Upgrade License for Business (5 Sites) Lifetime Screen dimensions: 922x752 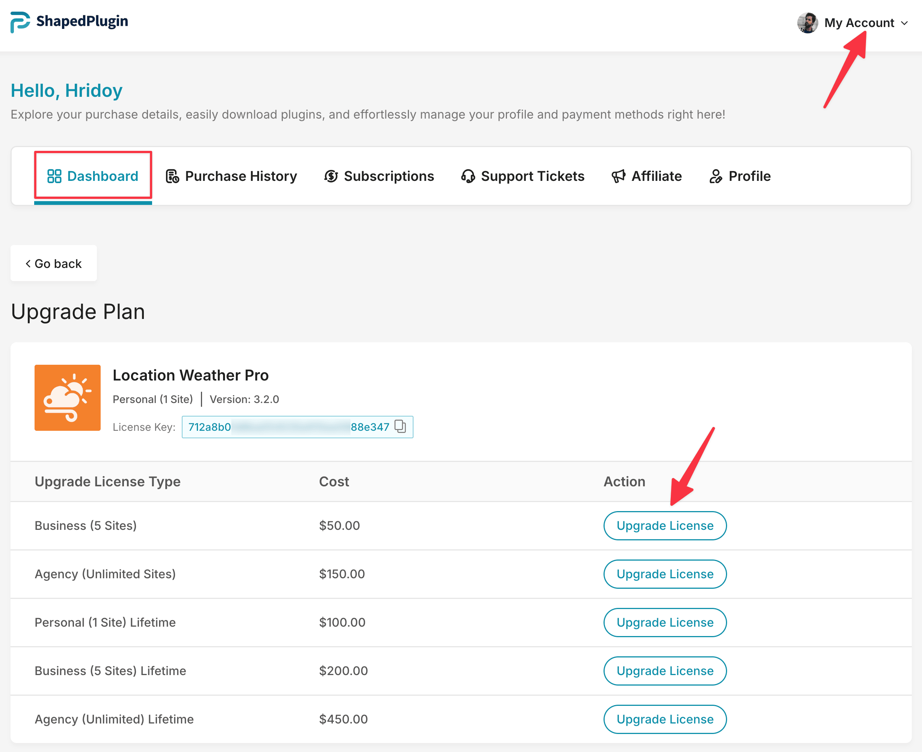[665, 671]
